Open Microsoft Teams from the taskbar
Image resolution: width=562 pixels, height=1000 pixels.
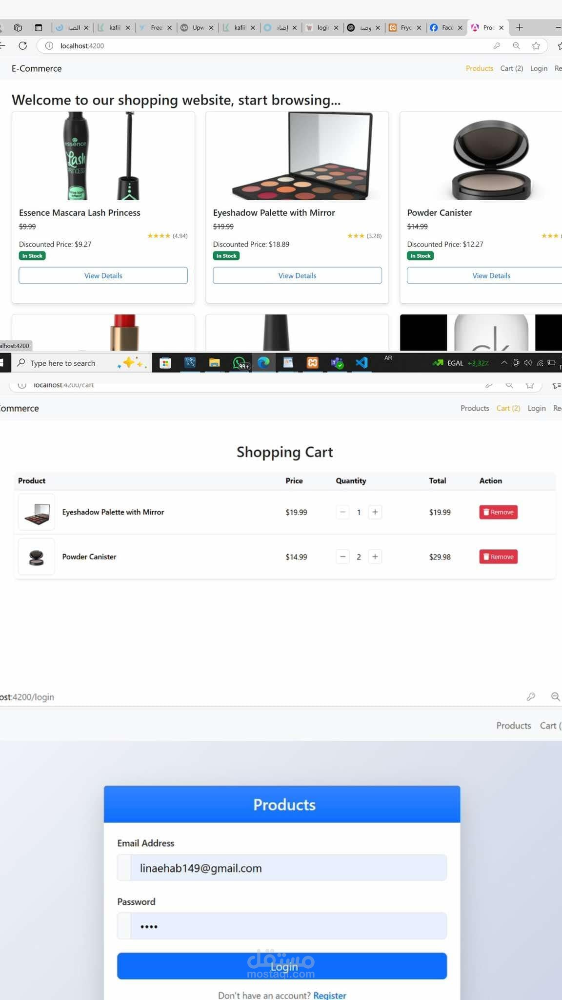click(337, 363)
